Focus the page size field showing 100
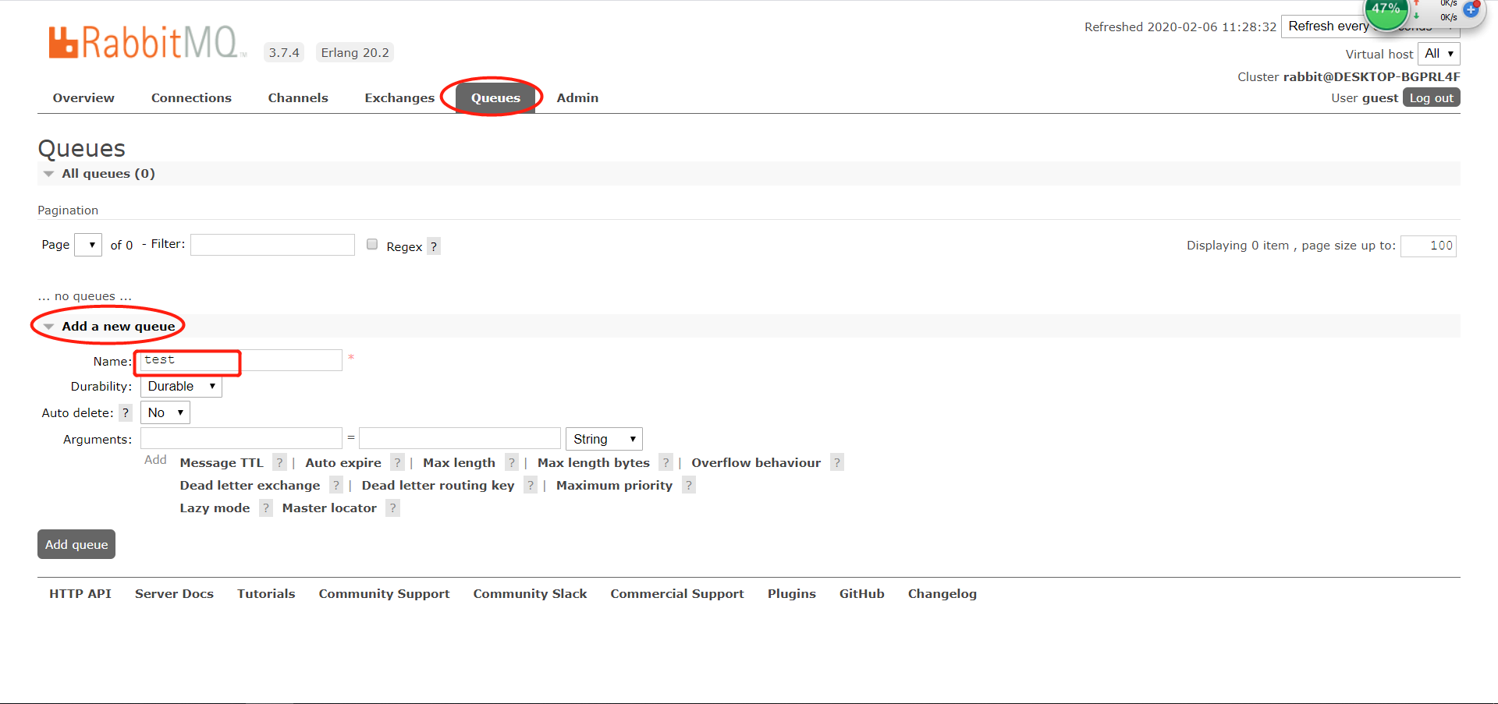The height and width of the screenshot is (704, 1498). tap(1428, 246)
